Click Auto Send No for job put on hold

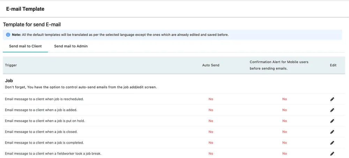click(x=211, y=121)
